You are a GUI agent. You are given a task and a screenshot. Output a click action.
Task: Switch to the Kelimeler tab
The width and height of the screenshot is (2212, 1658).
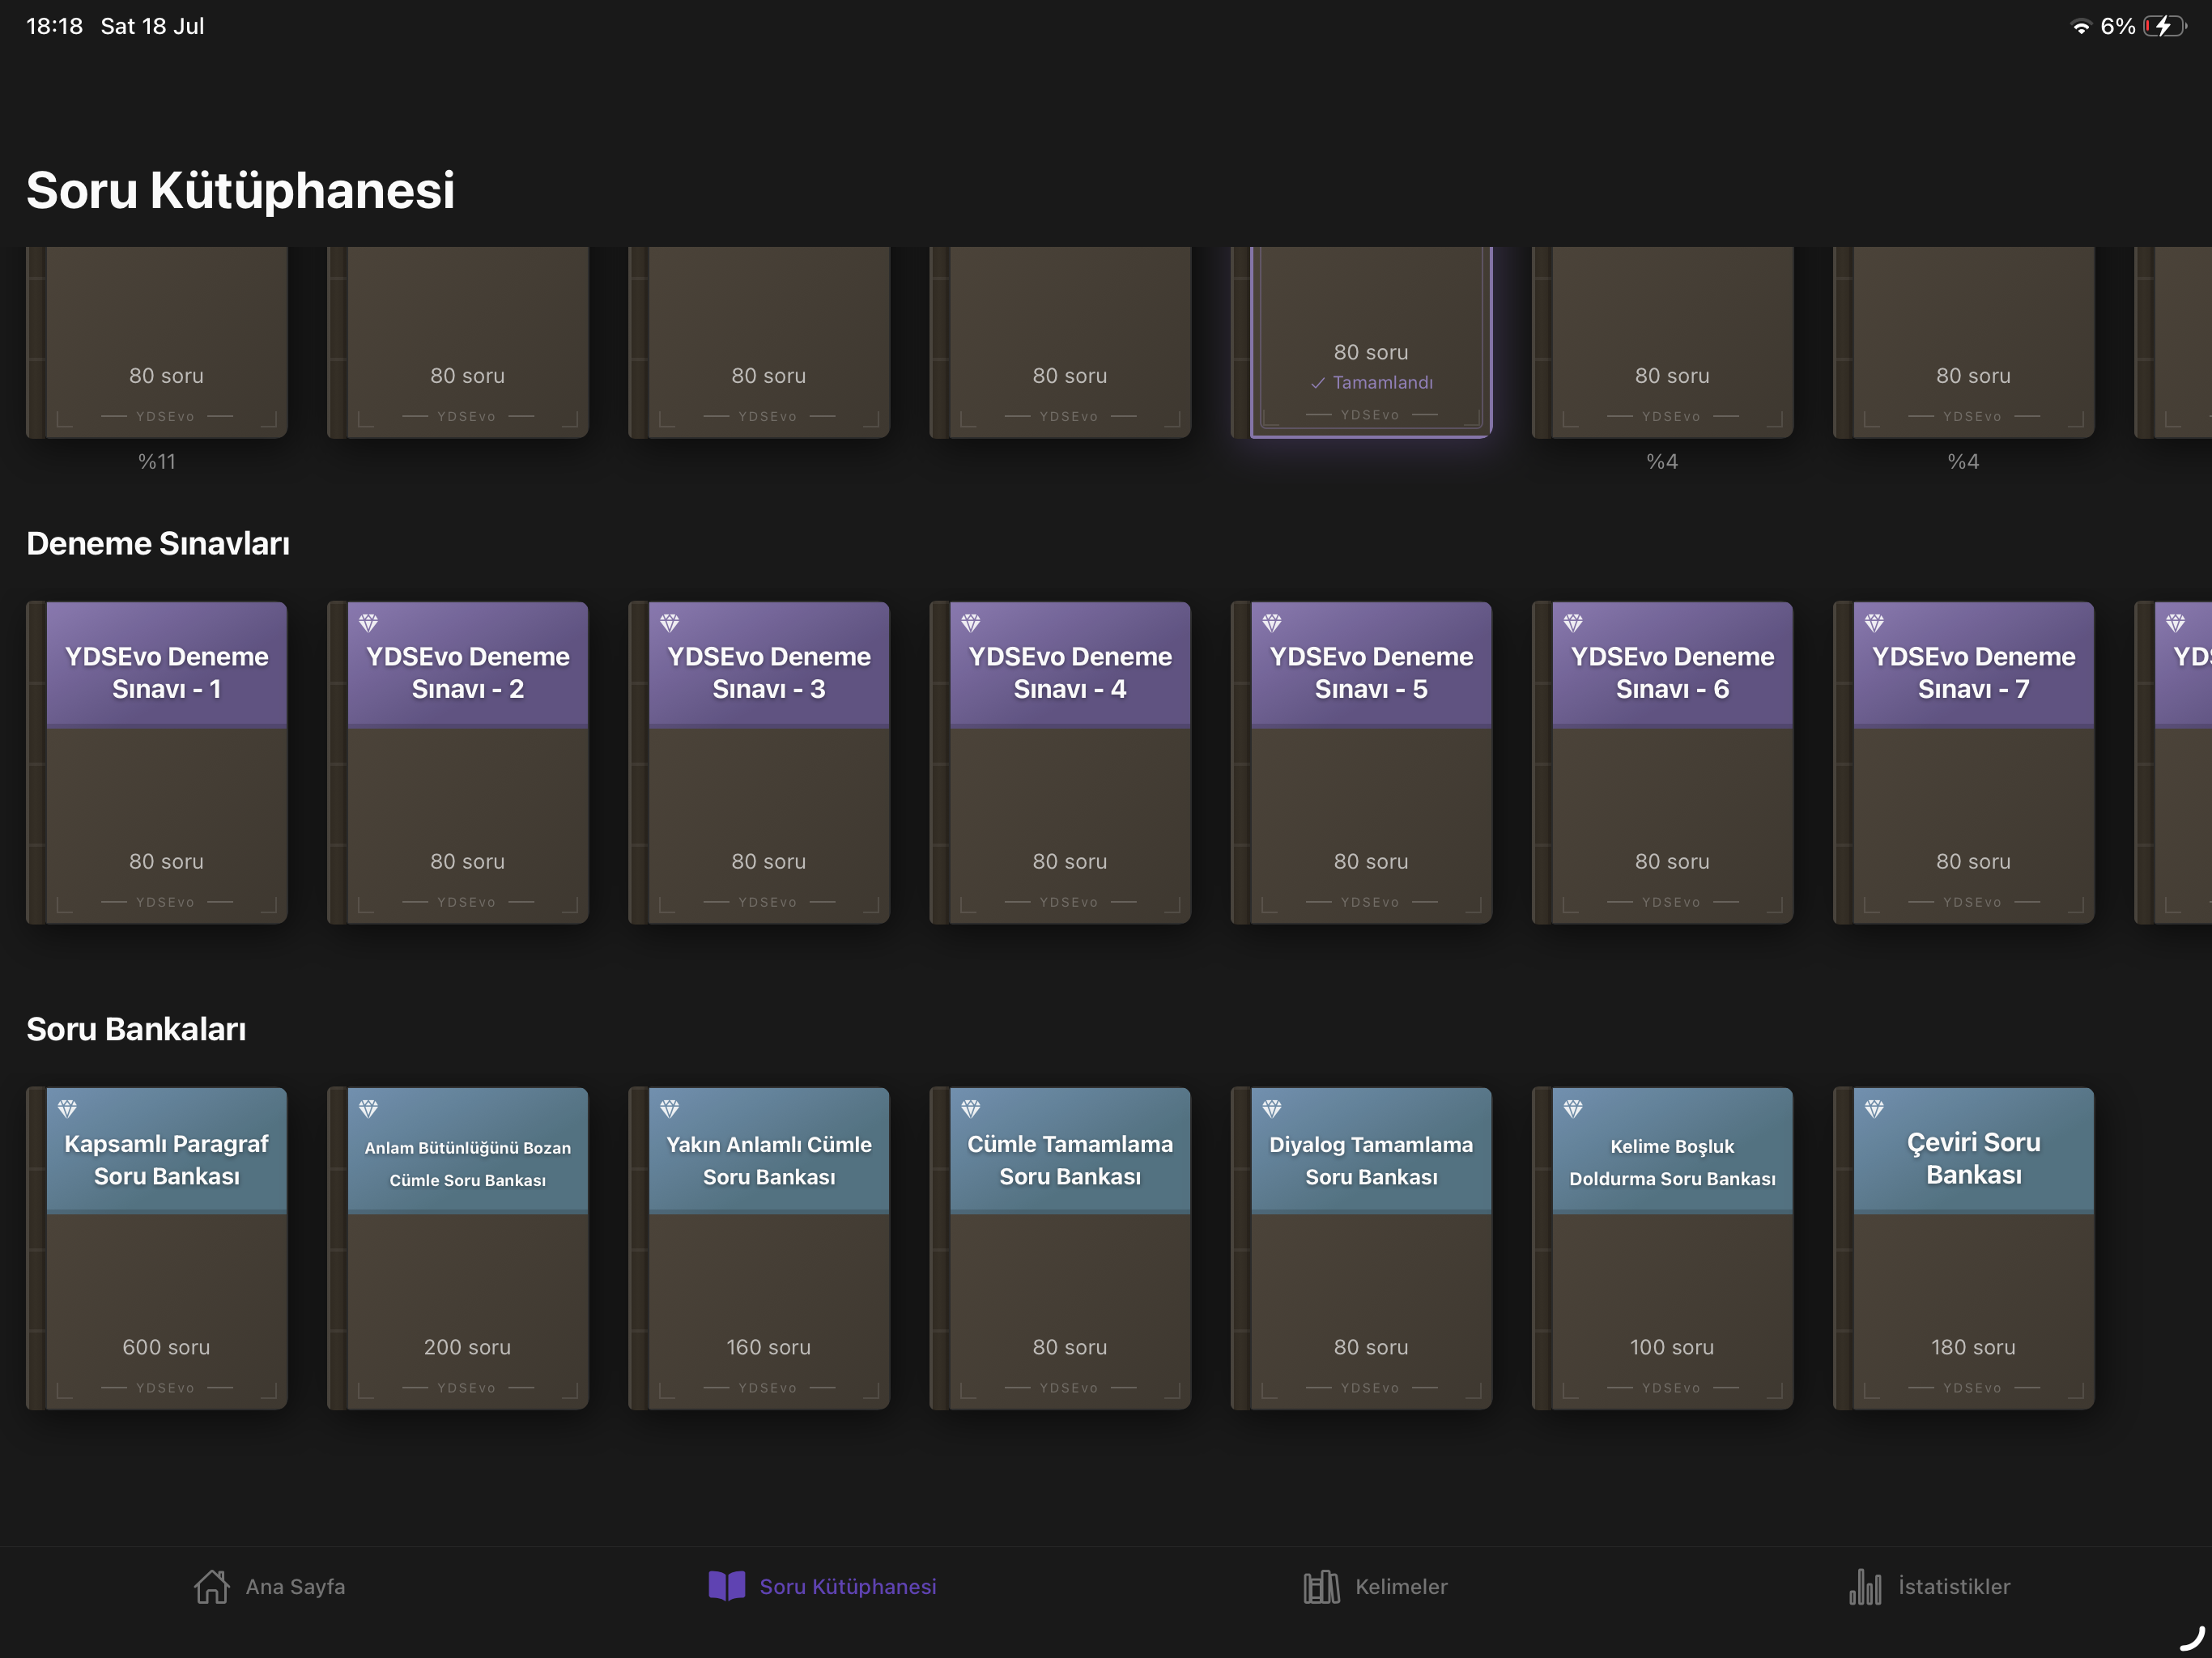[x=1375, y=1586]
